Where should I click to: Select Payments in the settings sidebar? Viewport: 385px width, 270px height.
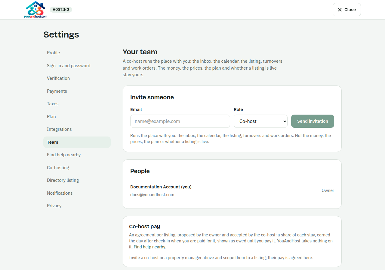[x=77, y=91]
